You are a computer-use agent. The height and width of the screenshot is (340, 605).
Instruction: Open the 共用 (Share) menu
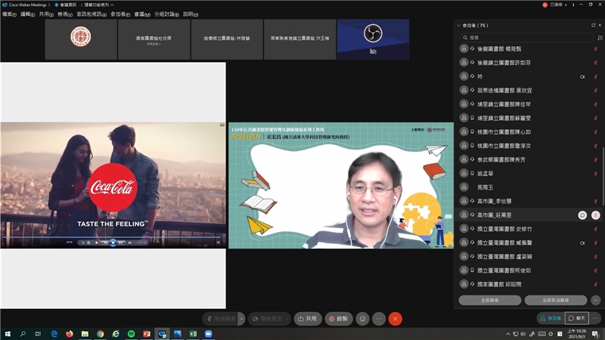coord(46,14)
